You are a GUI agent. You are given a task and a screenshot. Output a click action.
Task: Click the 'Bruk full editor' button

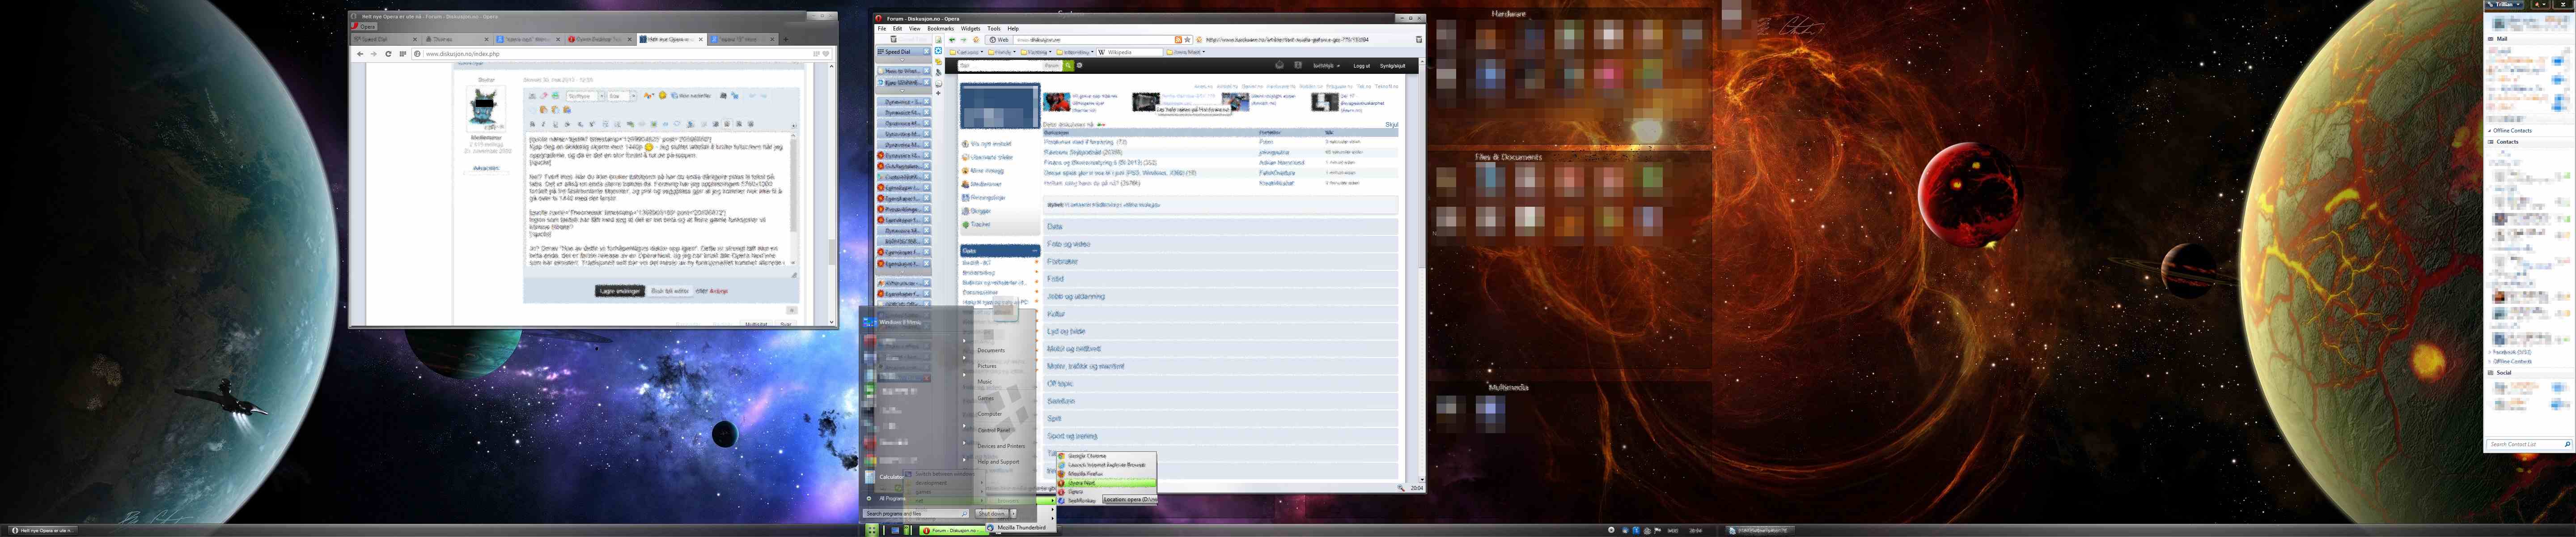(x=670, y=291)
